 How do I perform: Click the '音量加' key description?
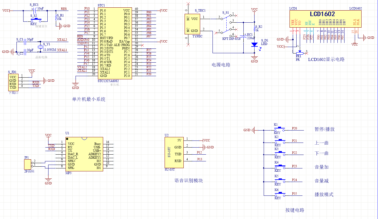click(x=322, y=167)
